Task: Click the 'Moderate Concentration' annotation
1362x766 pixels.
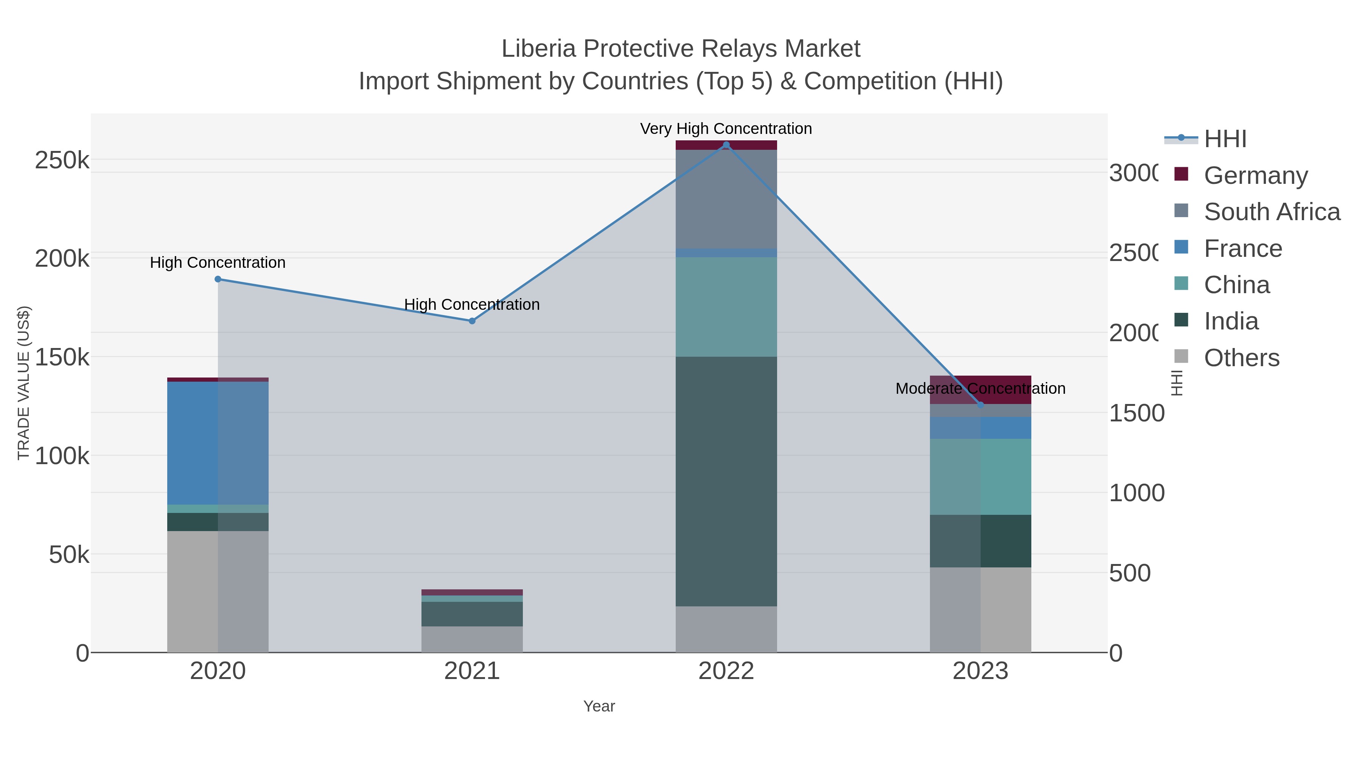Action: [980, 388]
